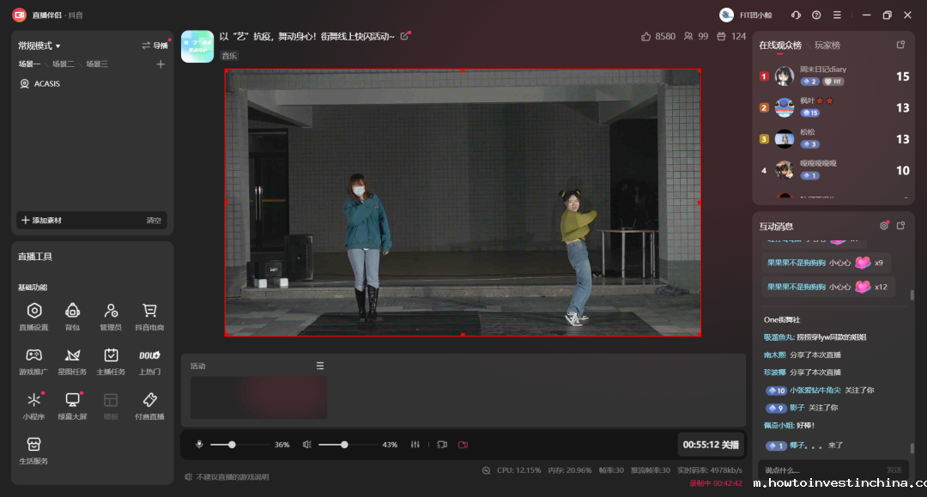
Task: Click the customer service headset icon
Action: tap(796, 15)
